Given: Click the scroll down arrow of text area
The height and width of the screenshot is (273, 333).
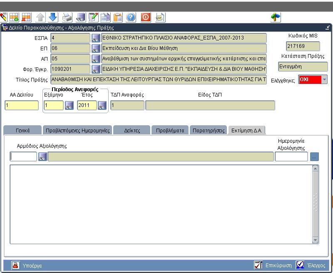Looking at the screenshot, I should (315, 240).
